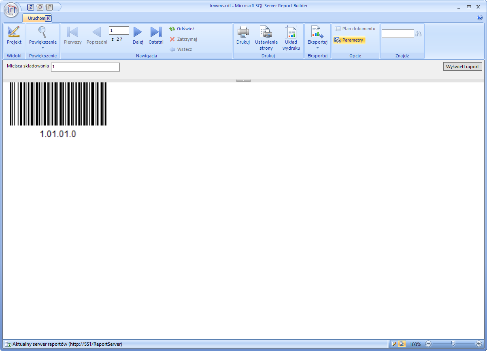Toggle the Parametry parameters pane
The height and width of the screenshot is (351, 487).
coord(349,40)
